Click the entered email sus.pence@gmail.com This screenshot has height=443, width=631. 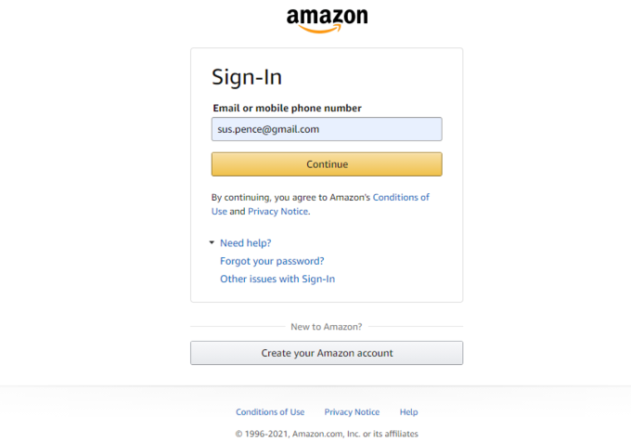[268, 129]
